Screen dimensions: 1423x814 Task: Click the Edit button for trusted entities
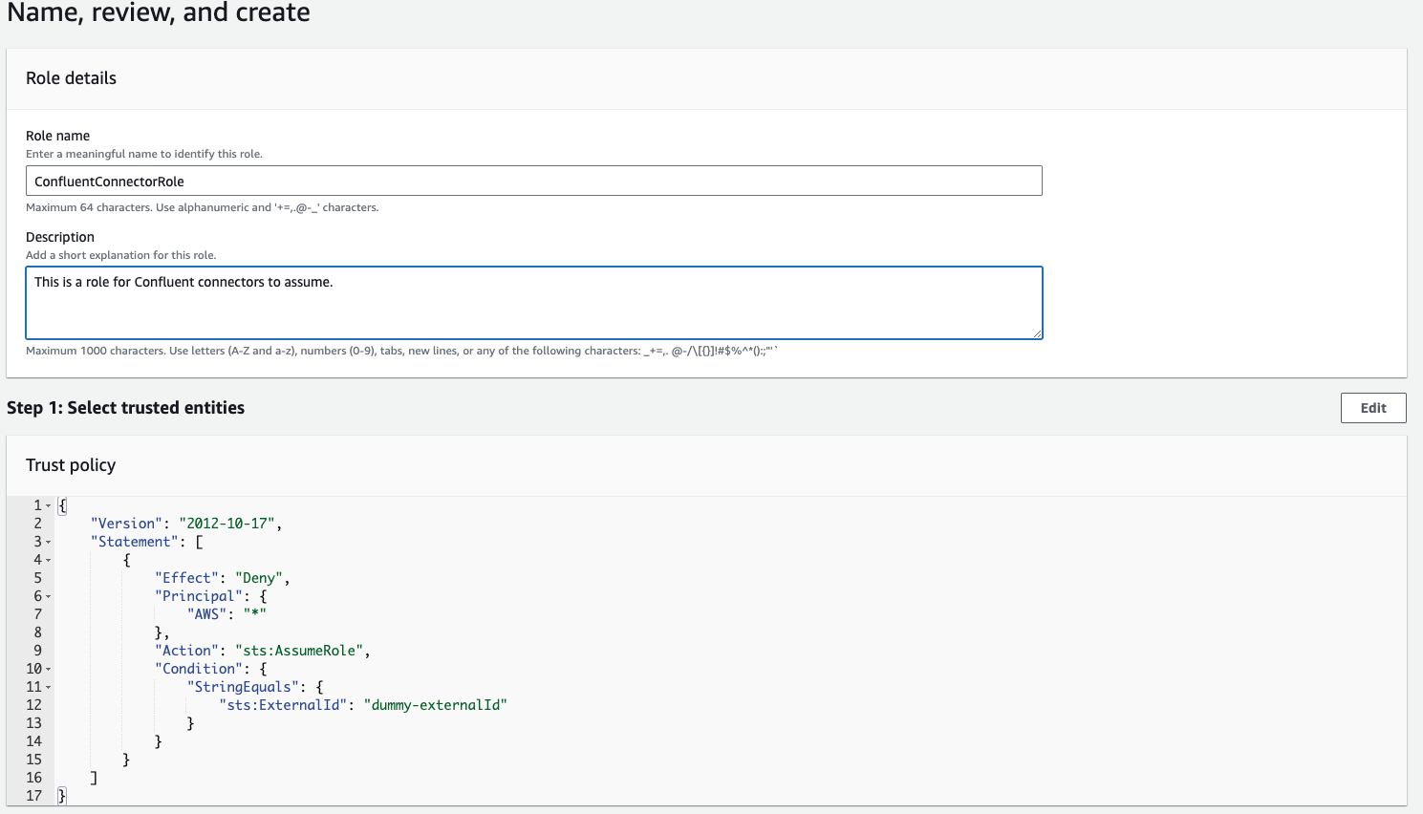pyautogui.click(x=1373, y=407)
